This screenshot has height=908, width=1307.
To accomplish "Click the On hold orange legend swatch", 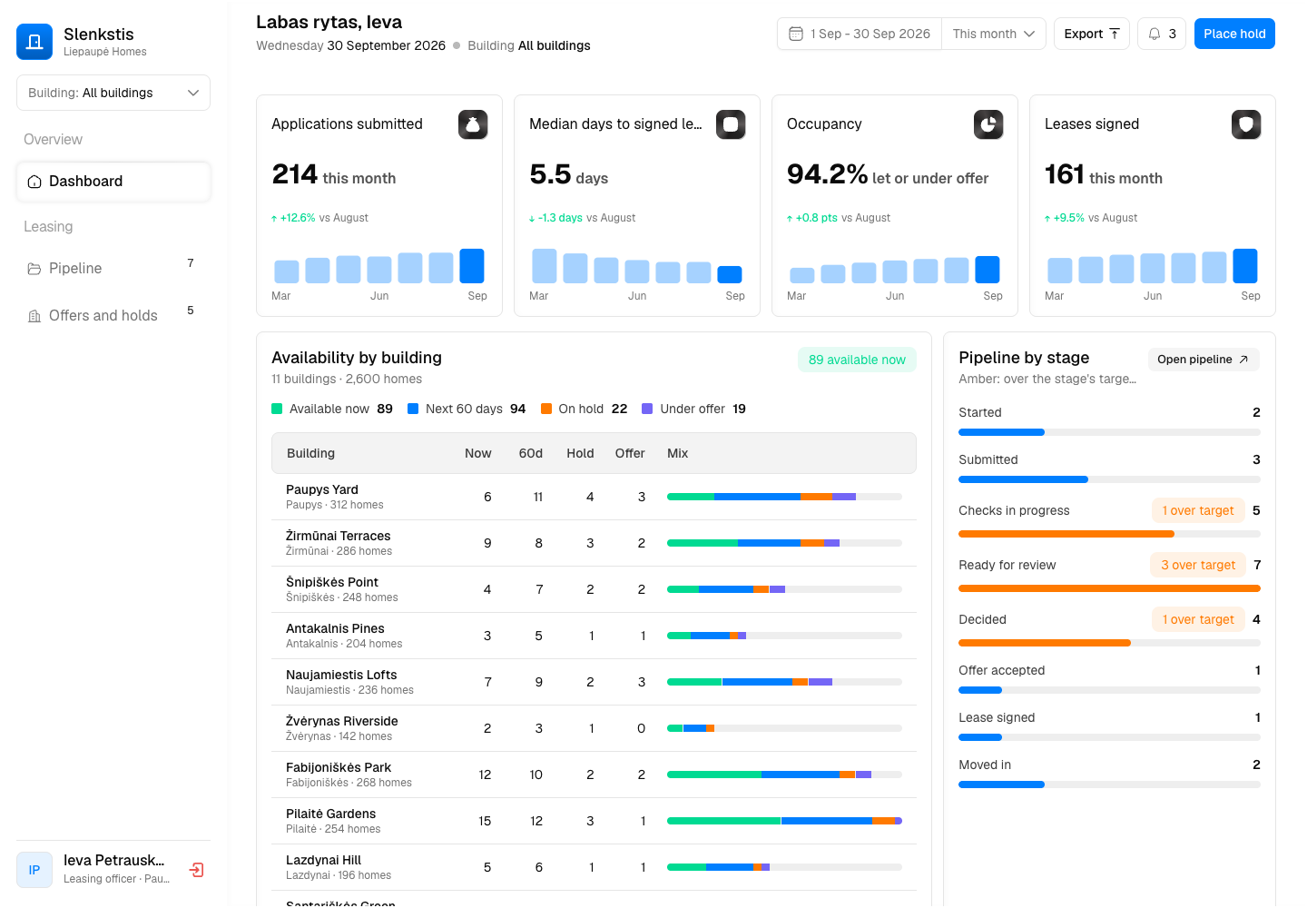I will [x=546, y=409].
